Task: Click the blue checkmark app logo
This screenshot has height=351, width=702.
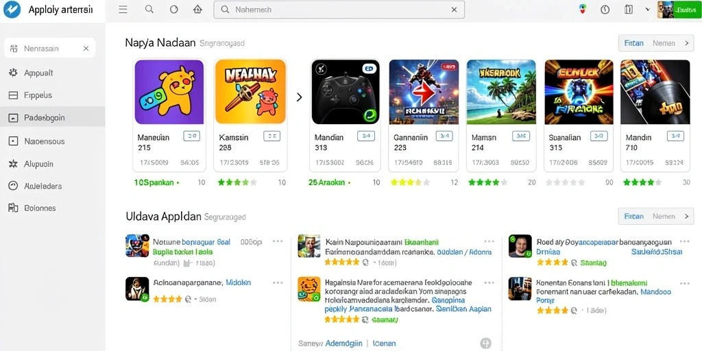Action: tap(12, 10)
